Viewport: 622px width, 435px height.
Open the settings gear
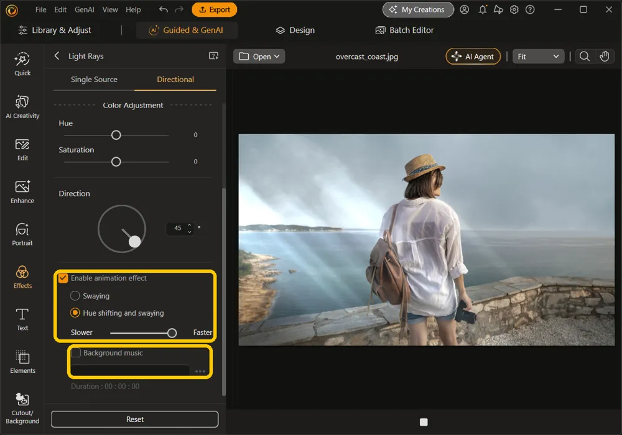(x=514, y=9)
